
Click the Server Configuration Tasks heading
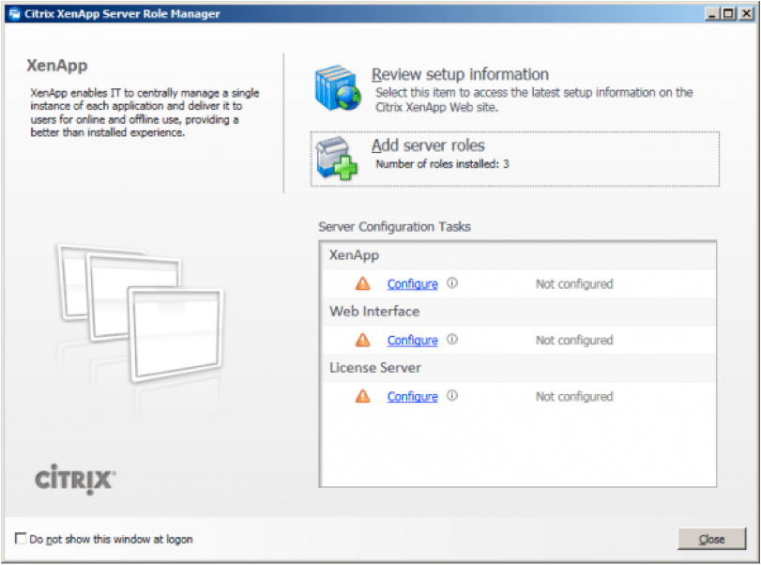click(x=394, y=227)
